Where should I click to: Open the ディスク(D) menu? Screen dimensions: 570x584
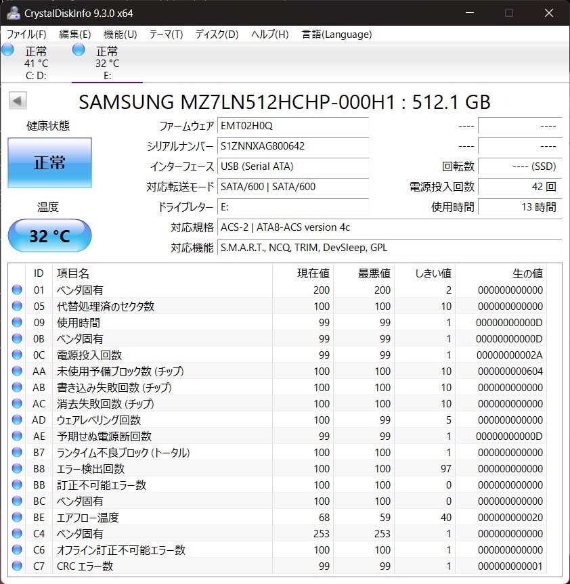[217, 35]
